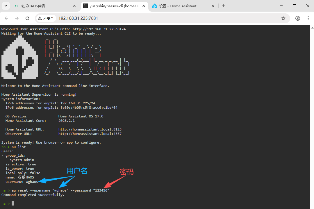Image resolution: width=314 pixels, height=209 pixels.
Task: Click the 'au list' command text
Action: click(x=19, y=147)
